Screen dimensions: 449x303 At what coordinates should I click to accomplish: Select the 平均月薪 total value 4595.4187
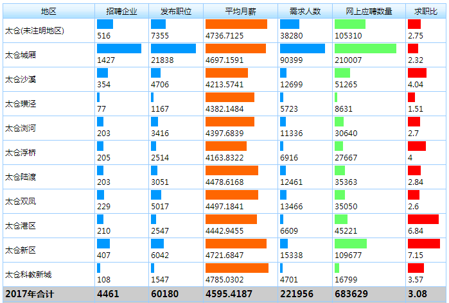[x=230, y=295]
